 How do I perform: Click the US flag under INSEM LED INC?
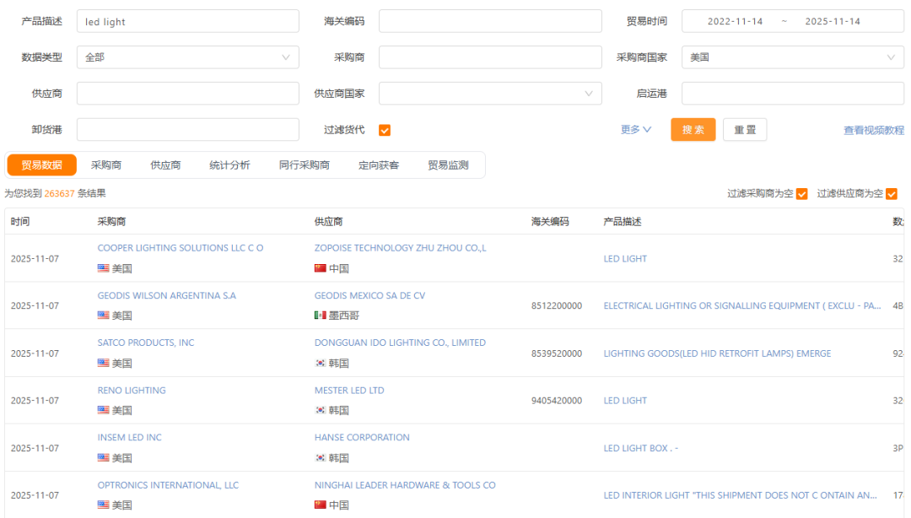104,458
